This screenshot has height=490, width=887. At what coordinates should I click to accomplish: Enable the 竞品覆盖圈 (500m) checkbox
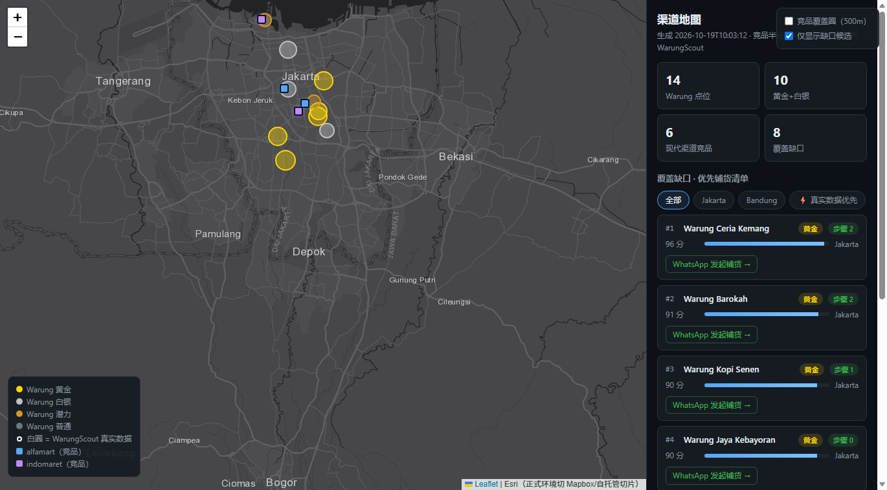click(x=789, y=21)
